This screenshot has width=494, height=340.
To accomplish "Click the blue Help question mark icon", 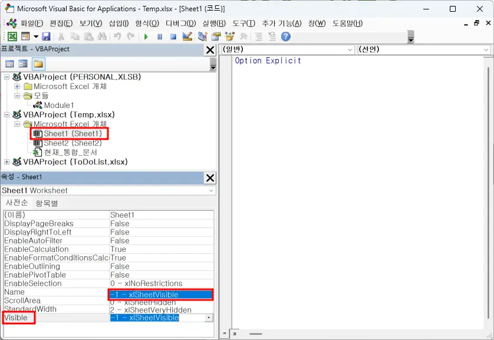I will 286,37.
